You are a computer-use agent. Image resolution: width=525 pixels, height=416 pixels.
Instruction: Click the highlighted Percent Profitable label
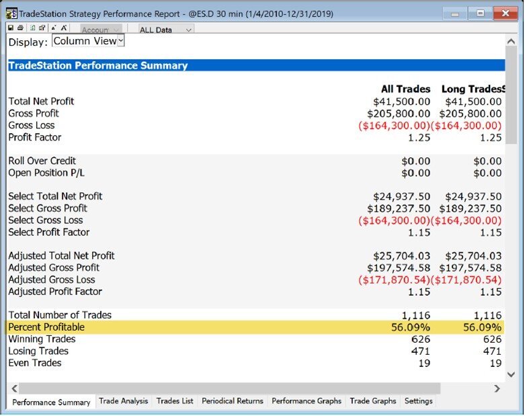46,327
